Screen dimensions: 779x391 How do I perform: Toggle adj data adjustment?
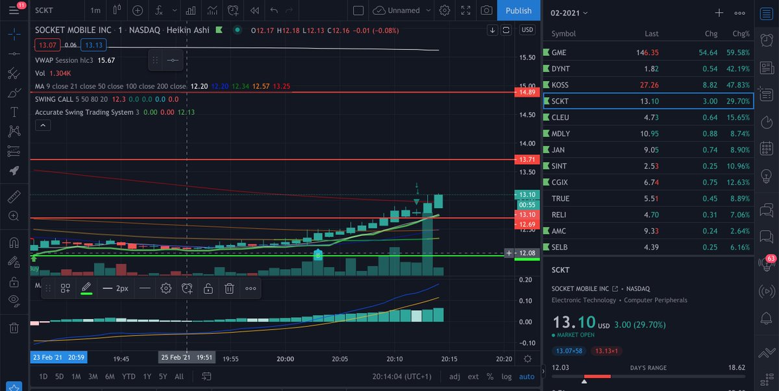click(x=454, y=377)
